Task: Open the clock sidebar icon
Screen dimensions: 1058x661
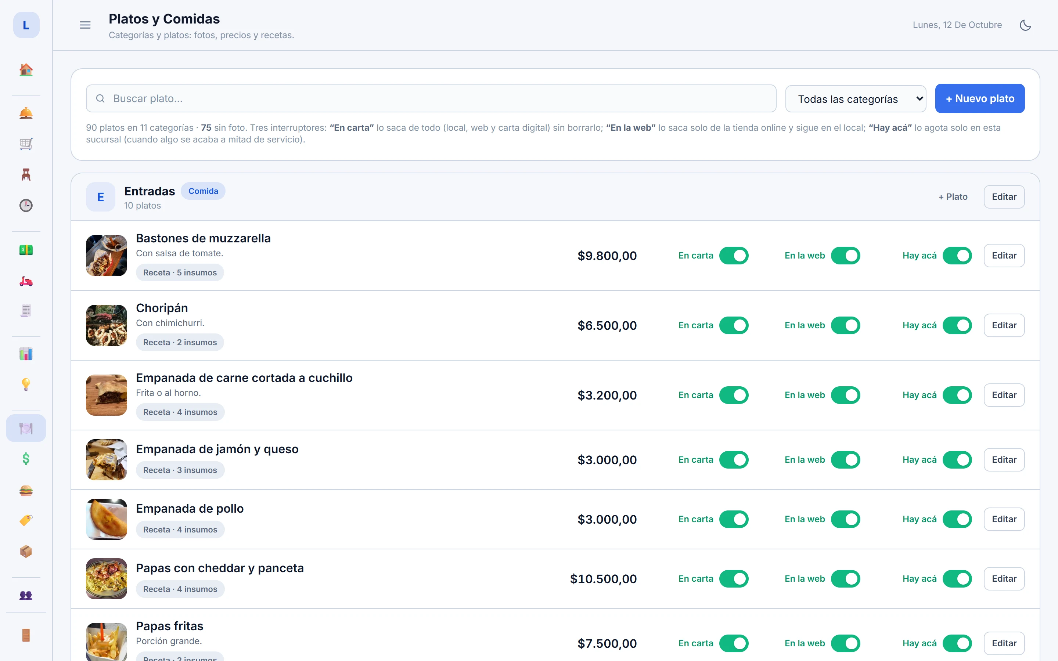Action: (26, 205)
